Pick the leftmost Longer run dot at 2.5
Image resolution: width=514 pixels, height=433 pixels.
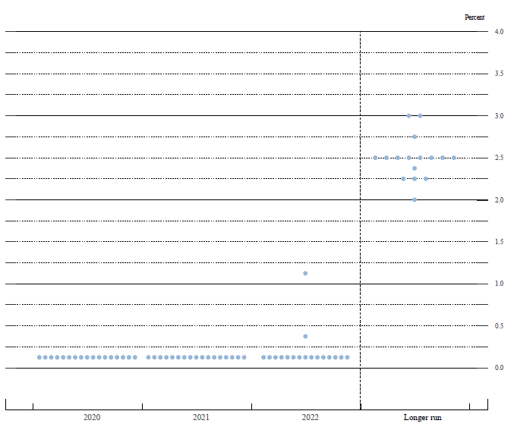pos(375,158)
